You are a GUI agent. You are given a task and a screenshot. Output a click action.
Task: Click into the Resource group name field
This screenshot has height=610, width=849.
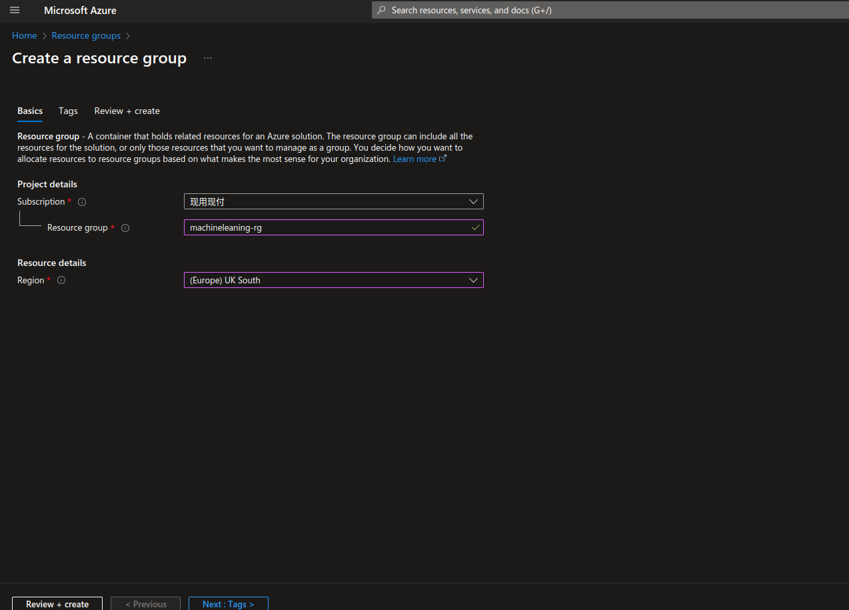click(x=334, y=227)
